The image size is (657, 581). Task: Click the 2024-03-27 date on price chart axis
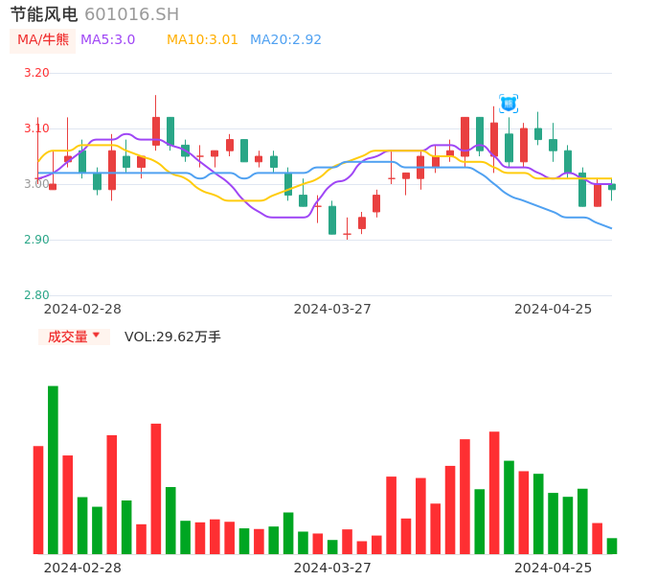(332, 309)
